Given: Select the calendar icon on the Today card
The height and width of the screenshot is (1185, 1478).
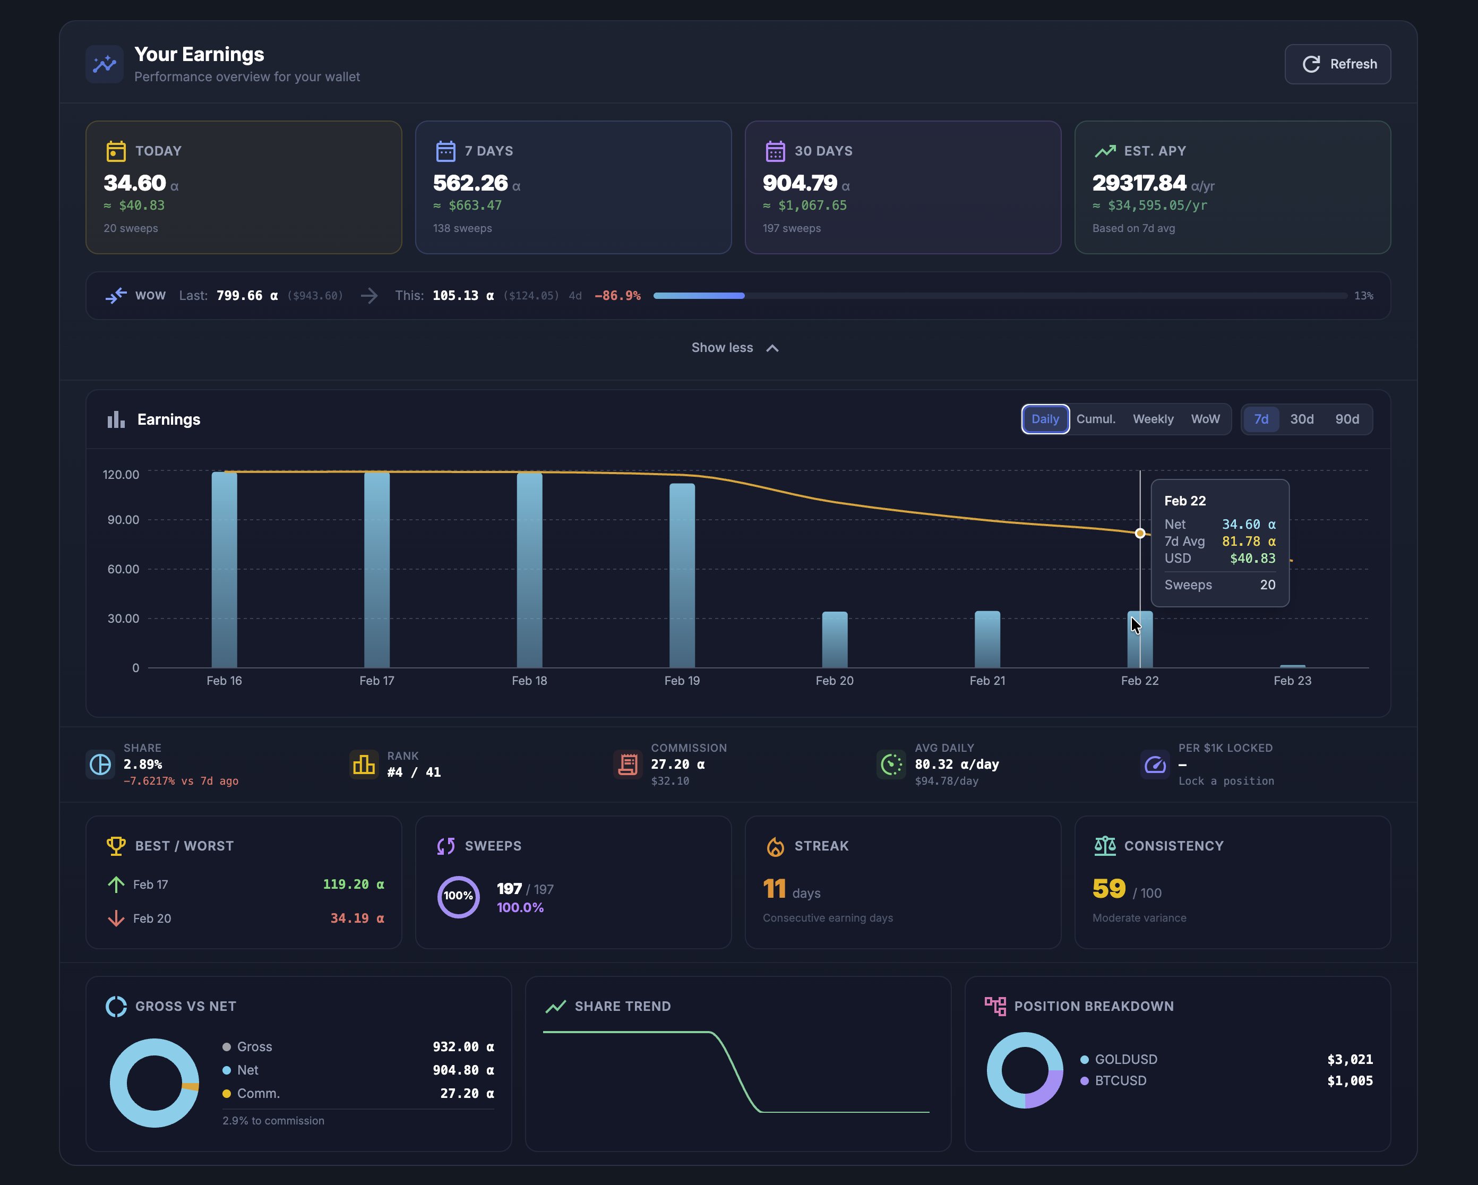Looking at the screenshot, I should [116, 151].
